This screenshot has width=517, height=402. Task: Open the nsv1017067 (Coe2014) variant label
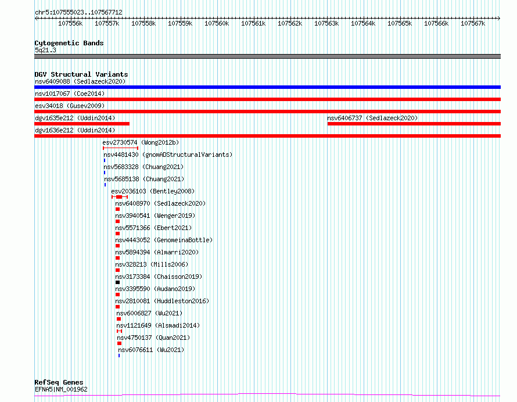tap(70, 94)
